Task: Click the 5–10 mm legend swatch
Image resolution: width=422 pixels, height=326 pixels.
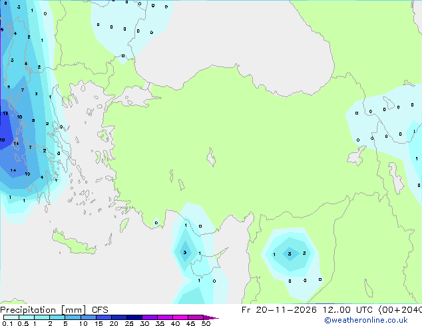Action: click(73, 317)
